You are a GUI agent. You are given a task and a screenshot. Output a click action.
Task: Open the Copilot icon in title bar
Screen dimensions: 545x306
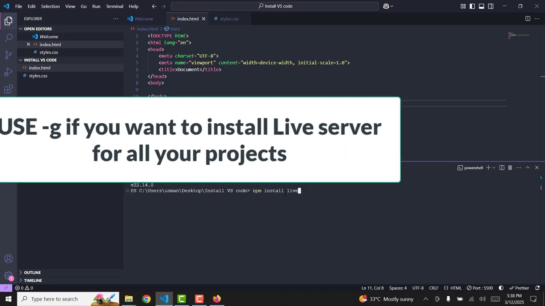386,6
